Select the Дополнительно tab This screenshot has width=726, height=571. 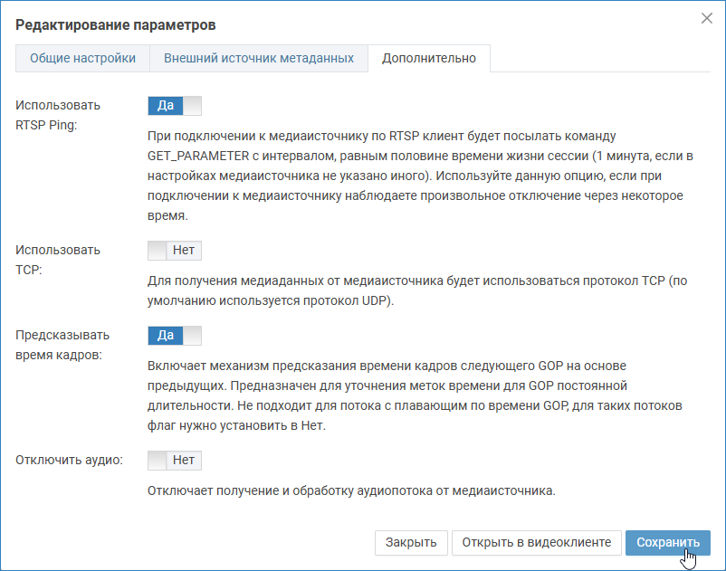click(x=428, y=58)
